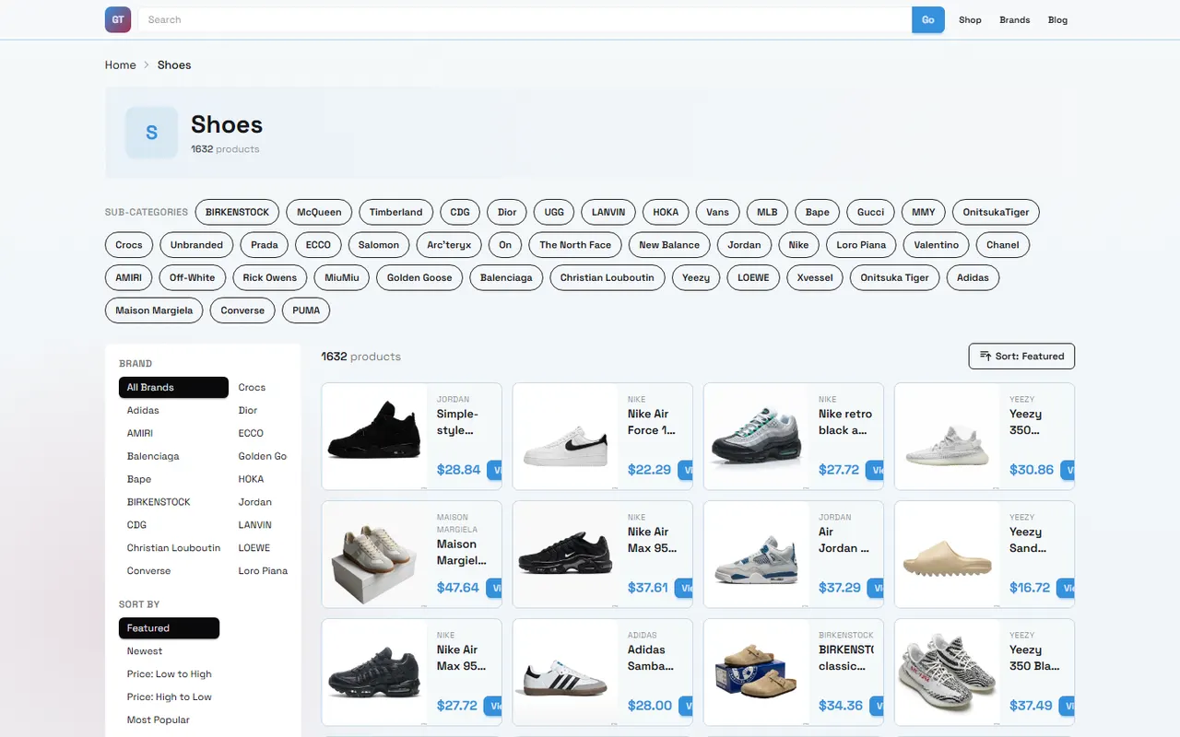The width and height of the screenshot is (1180, 737).
Task: Select The North Face sub-category
Action: (x=575, y=245)
